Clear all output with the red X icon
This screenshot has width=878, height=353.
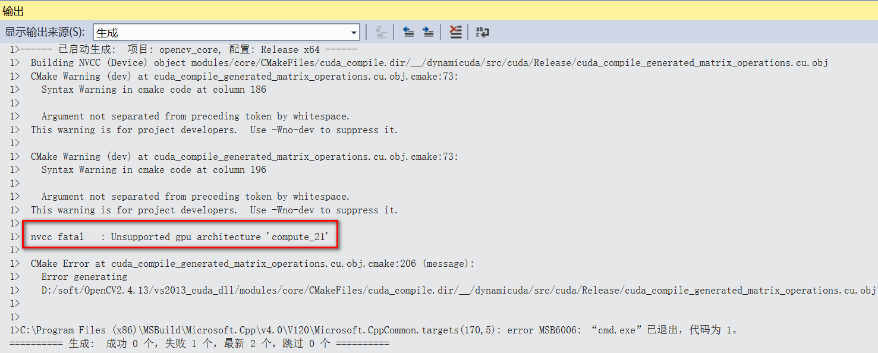[455, 32]
